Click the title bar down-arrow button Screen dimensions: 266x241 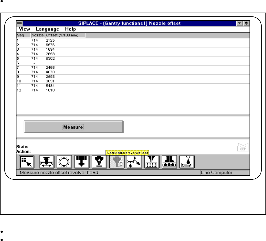pos(239,23)
